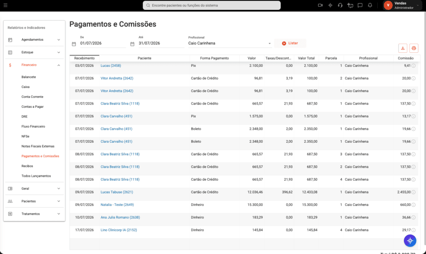Open the Profissional dropdown
This screenshot has width=426, height=254.
click(230, 44)
